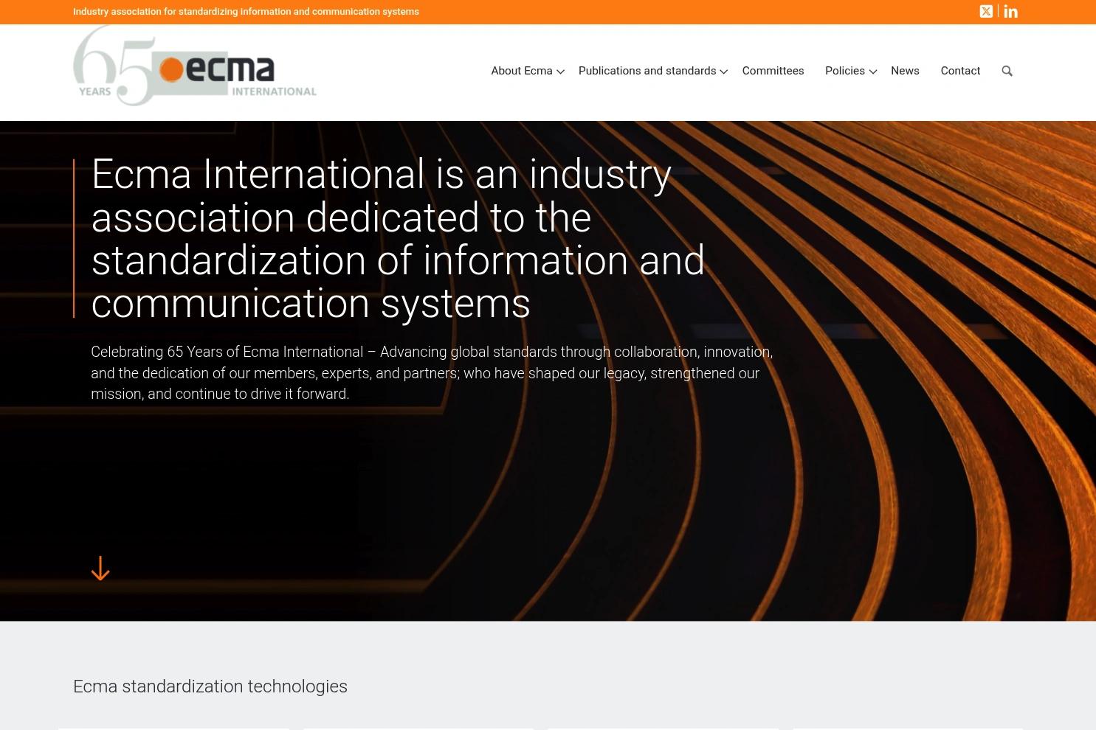This screenshot has height=730, width=1096.
Task: Go to the Committees page
Action: point(773,71)
